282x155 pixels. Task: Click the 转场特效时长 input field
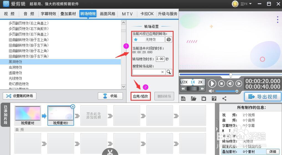pyautogui.click(x=160, y=59)
